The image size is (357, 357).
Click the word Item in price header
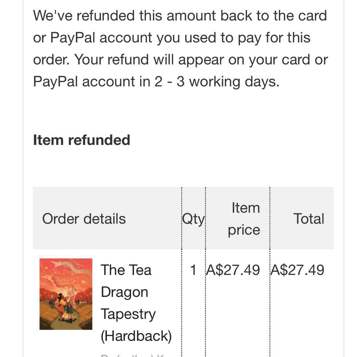[x=246, y=208]
